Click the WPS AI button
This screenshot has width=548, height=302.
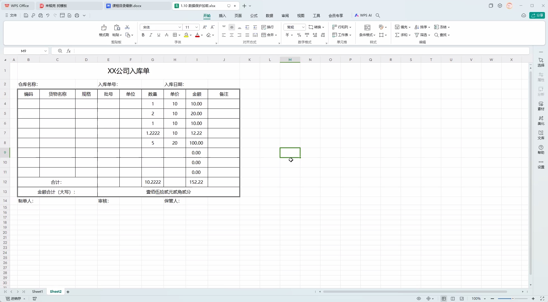[x=363, y=15]
